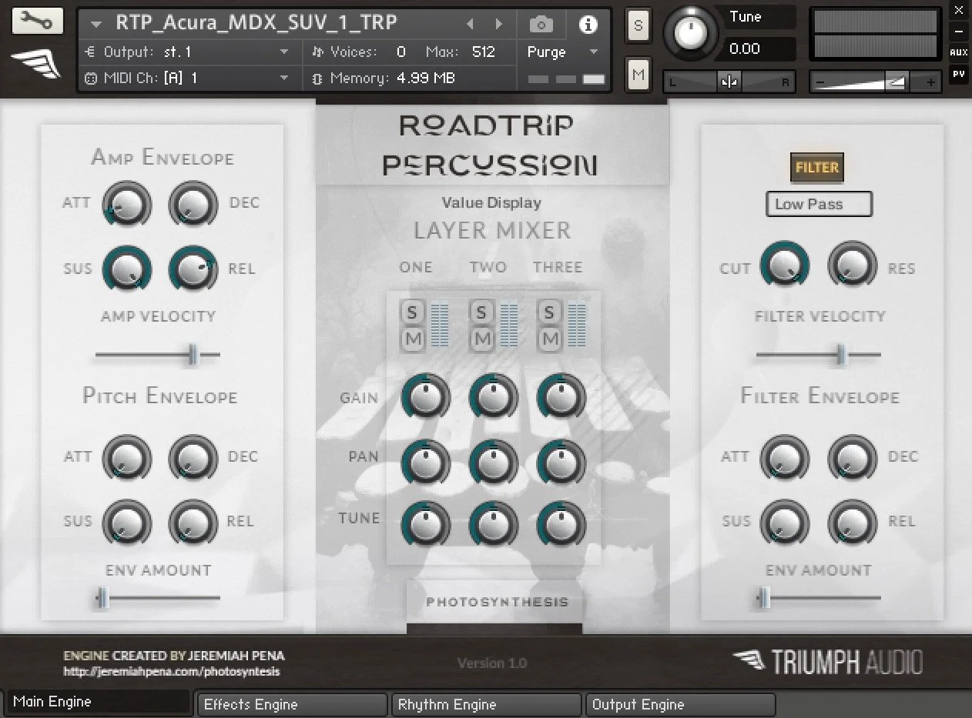Click the previous-preset left arrow icon
This screenshot has height=718, width=972.
pyautogui.click(x=470, y=22)
